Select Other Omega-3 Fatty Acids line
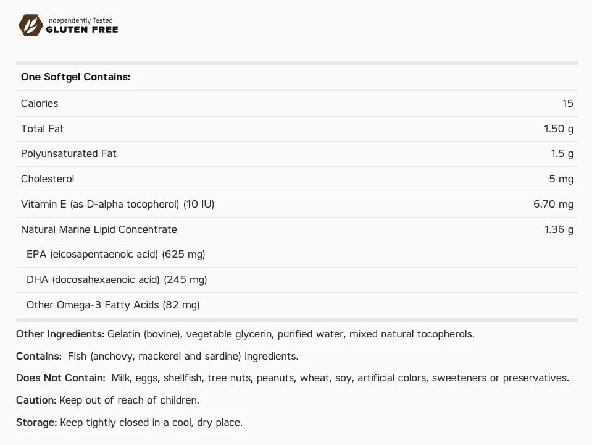Screen dimensions: 592x445 coord(113,305)
